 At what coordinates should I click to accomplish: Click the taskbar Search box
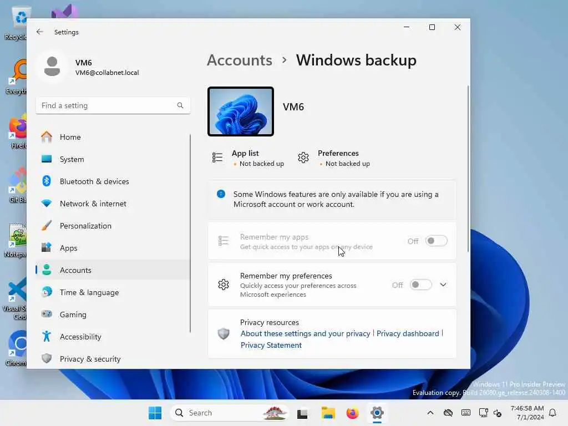[229, 413]
